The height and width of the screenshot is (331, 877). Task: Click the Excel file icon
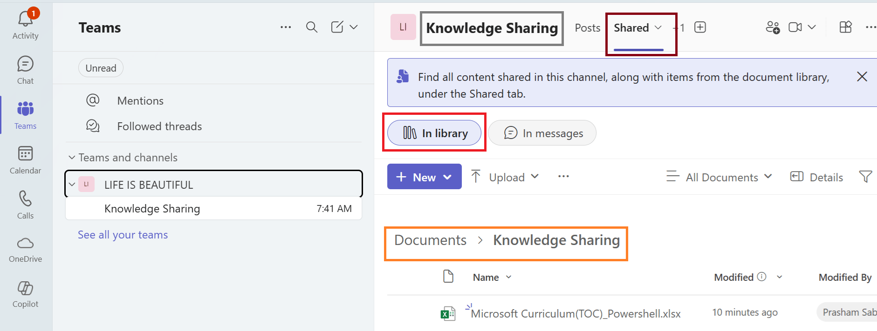pyautogui.click(x=448, y=314)
